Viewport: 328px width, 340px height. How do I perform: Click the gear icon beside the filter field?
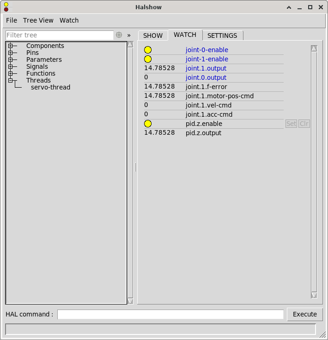[x=119, y=35]
